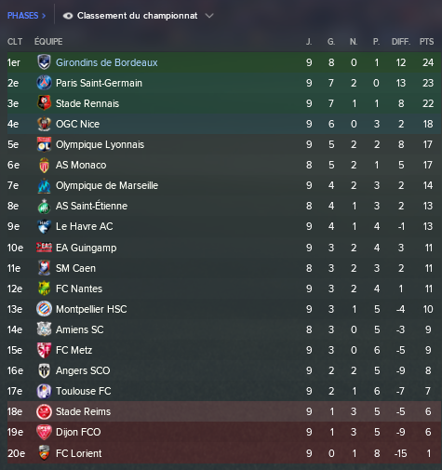Sort table by PTS column header
Viewport: 442px width, 470px height.
426,42
